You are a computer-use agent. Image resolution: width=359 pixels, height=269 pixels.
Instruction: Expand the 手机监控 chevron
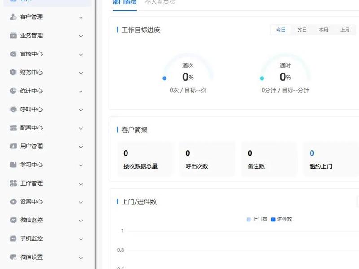coord(81,239)
